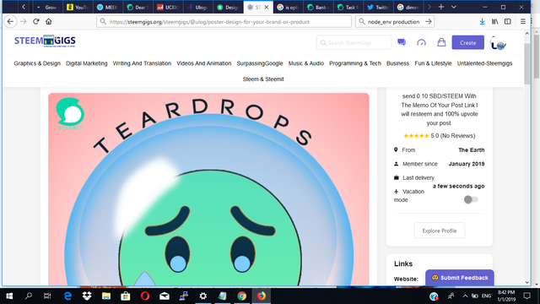Launch Microsoft Edge from taskbar
The height and width of the screenshot is (304, 540).
click(67, 296)
